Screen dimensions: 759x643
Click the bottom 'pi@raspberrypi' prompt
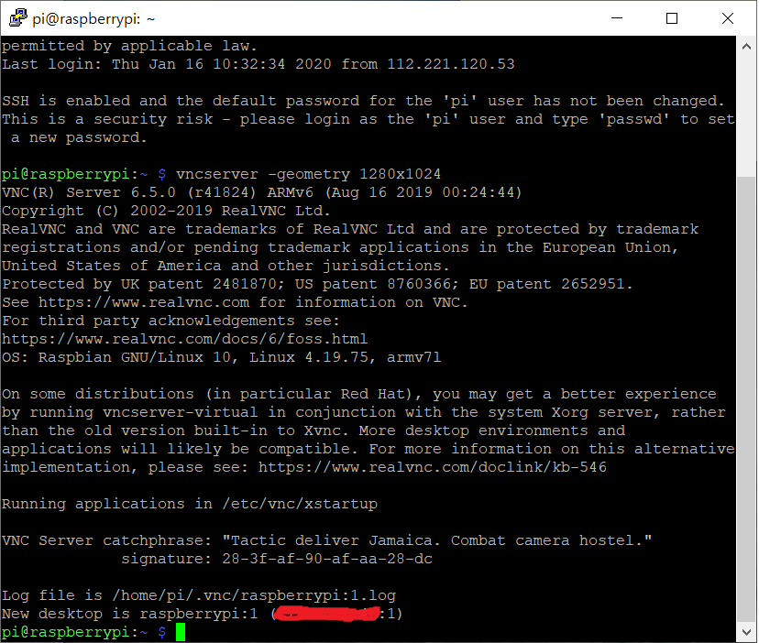(x=65, y=632)
